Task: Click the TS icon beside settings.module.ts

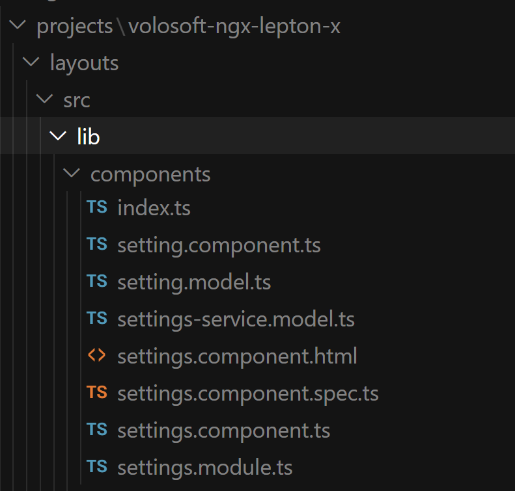Action: [x=97, y=467]
